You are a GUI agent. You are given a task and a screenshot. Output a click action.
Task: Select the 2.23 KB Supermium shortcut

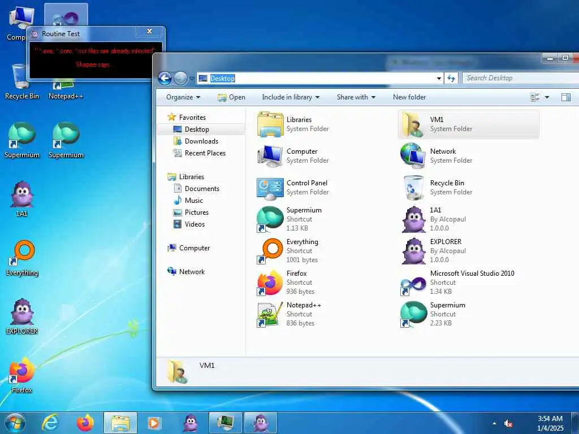pyautogui.click(x=469, y=314)
